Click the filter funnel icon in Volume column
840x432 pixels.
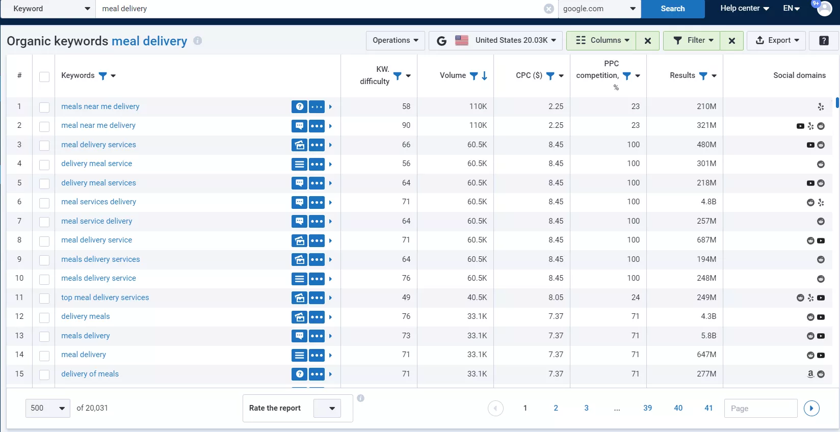pyautogui.click(x=474, y=76)
